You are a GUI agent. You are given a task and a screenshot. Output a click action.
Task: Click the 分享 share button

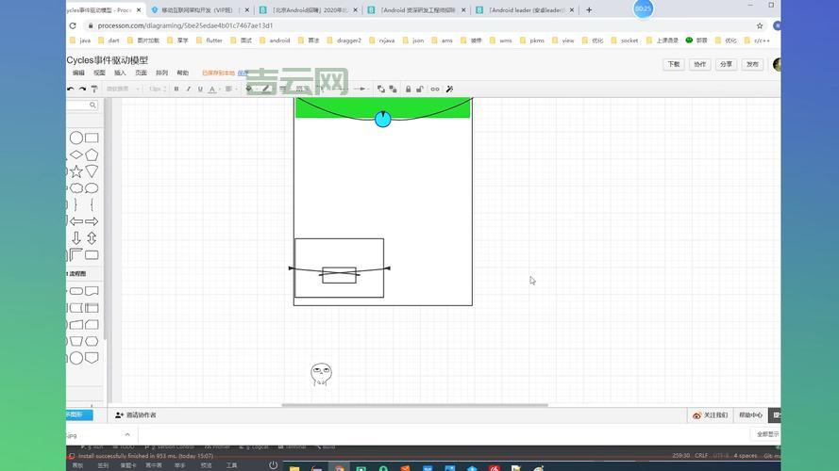(726, 64)
